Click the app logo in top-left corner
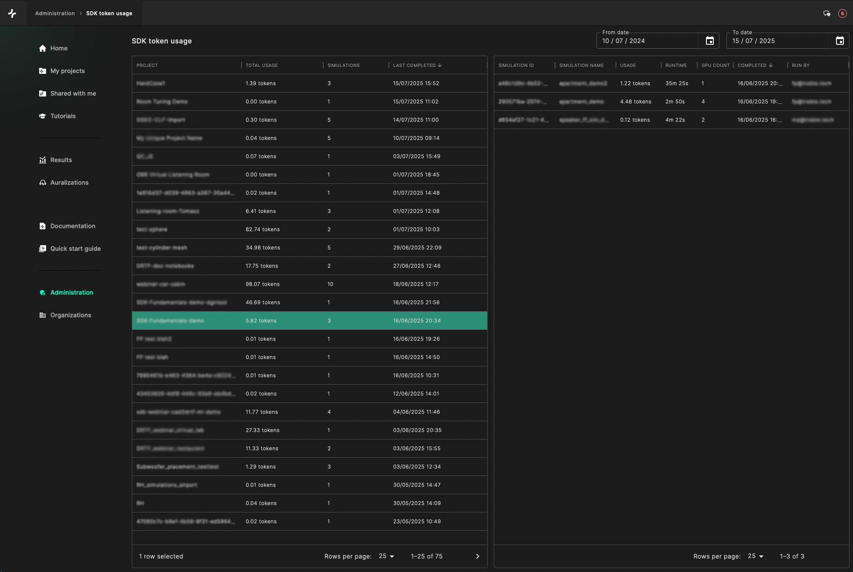 point(12,13)
